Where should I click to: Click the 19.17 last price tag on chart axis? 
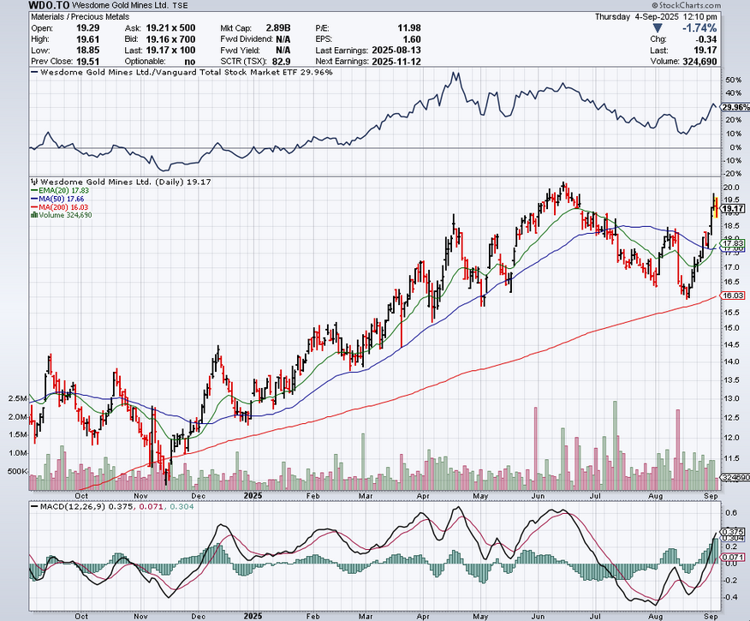click(731, 208)
